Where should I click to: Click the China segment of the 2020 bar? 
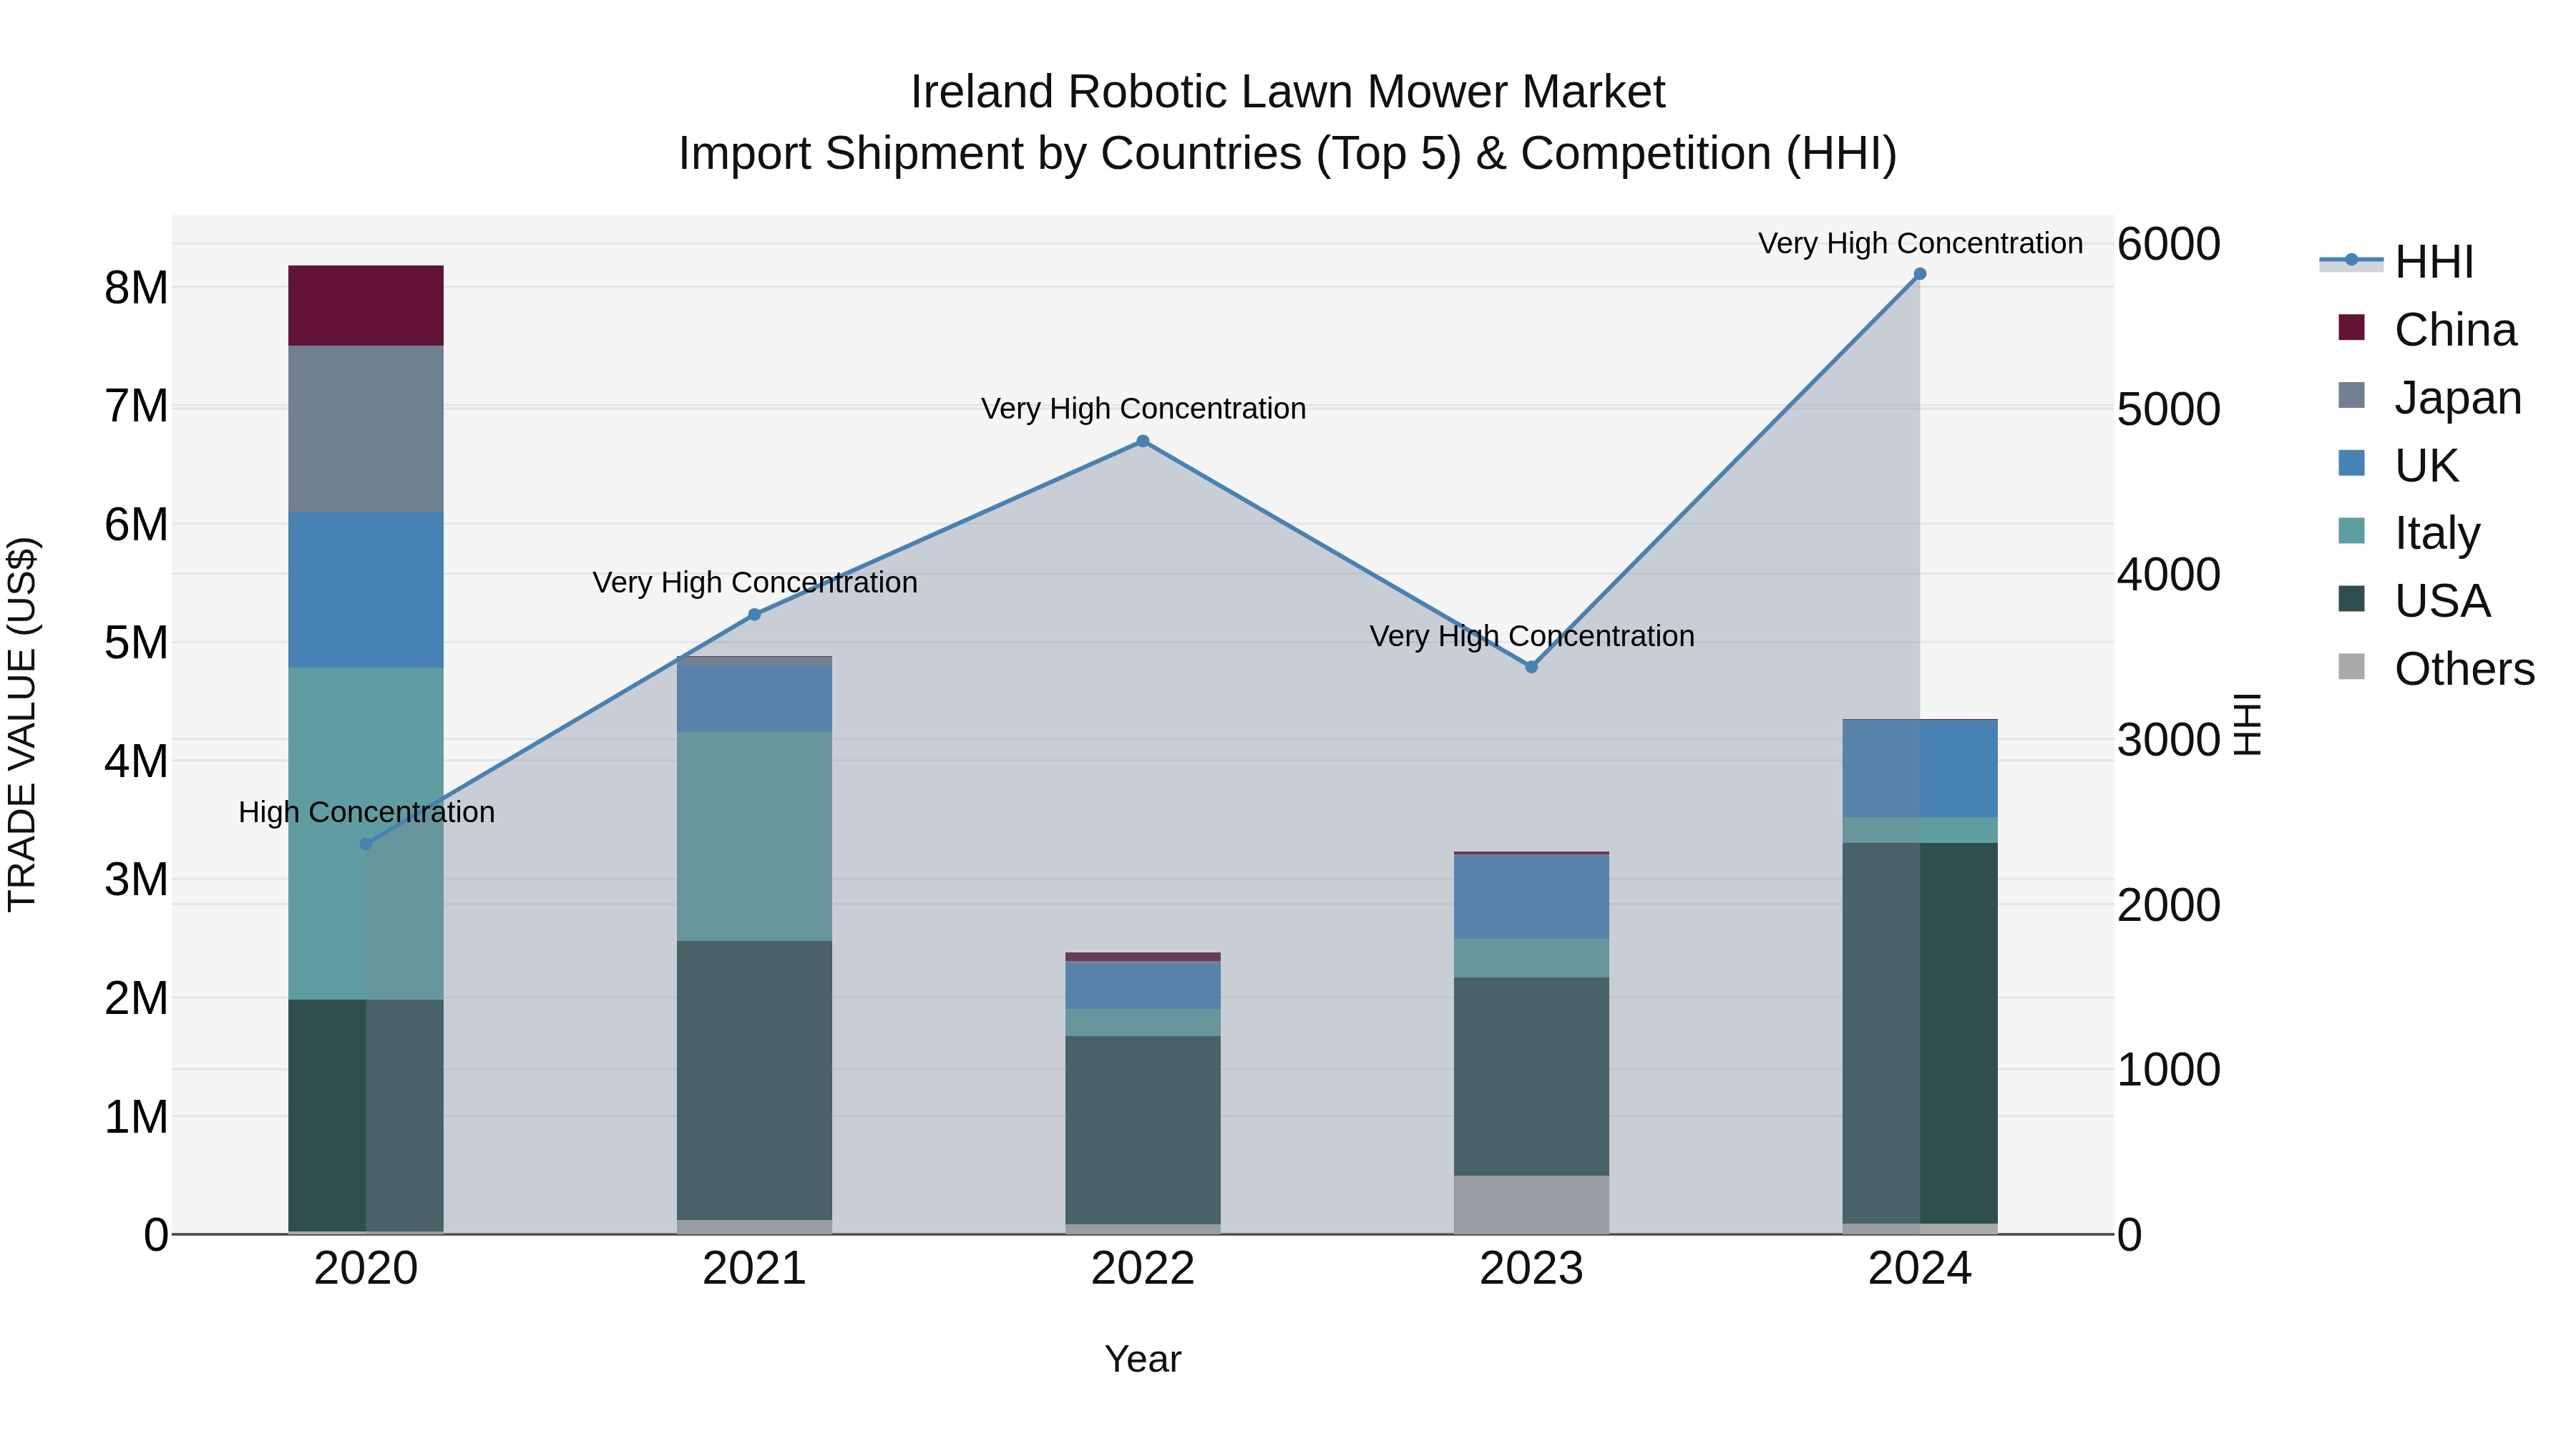[x=366, y=306]
